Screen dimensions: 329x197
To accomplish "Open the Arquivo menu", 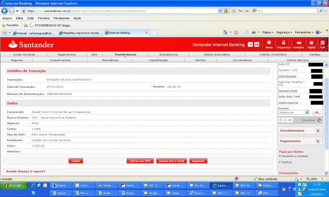I will pos(7,18).
